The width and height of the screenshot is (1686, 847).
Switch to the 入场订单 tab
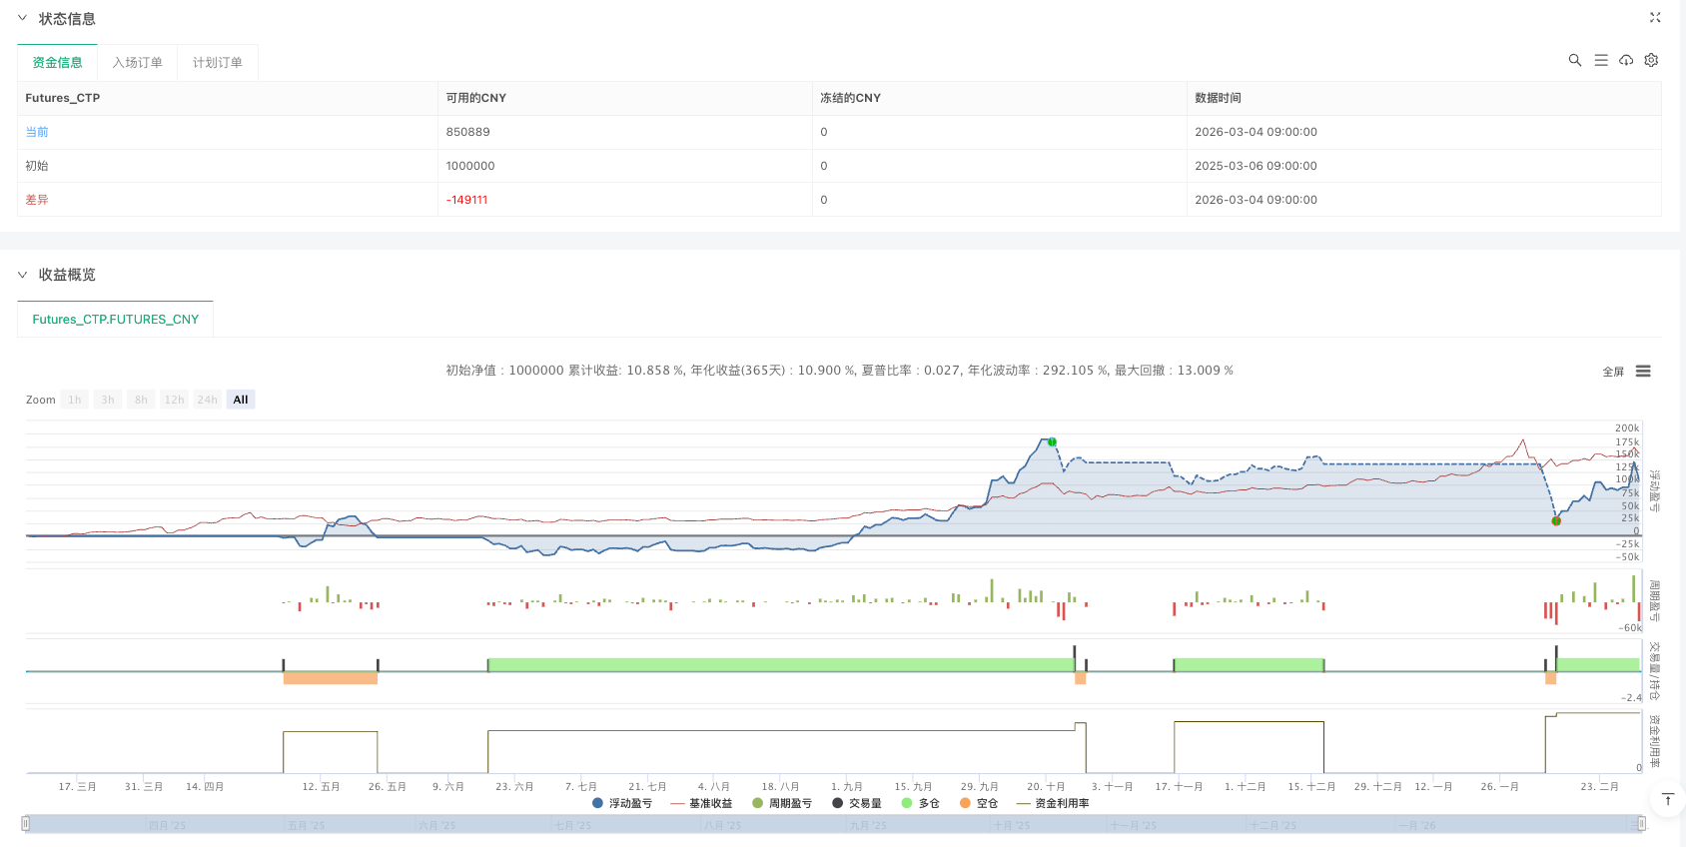tap(137, 62)
